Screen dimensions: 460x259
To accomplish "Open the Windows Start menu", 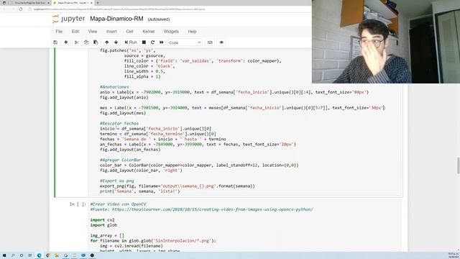I will pos(4,255).
